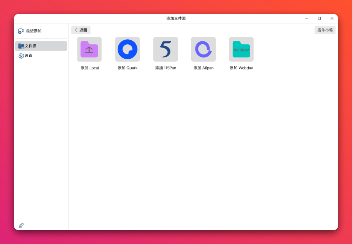
Task: Click the folder icon beside 文件源
Action: pos(21,46)
